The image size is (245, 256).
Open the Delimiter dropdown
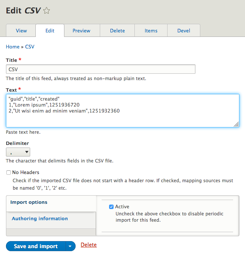pyautogui.click(x=18, y=152)
